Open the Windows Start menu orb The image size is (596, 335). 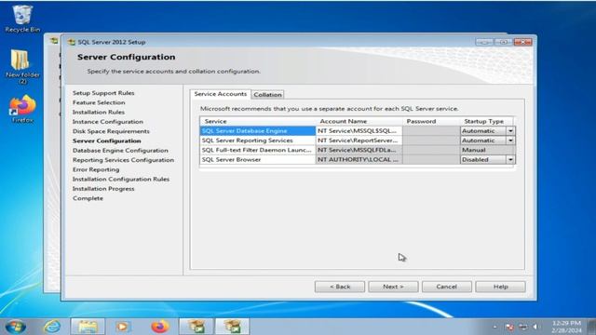[16, 327]
